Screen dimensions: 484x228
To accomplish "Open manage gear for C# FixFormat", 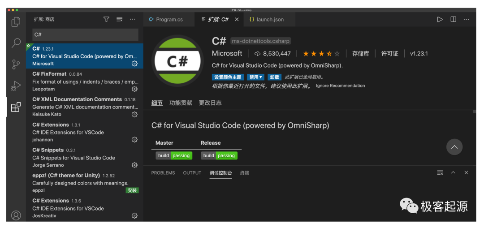I will pyautogui.click(x=134, y=89).
